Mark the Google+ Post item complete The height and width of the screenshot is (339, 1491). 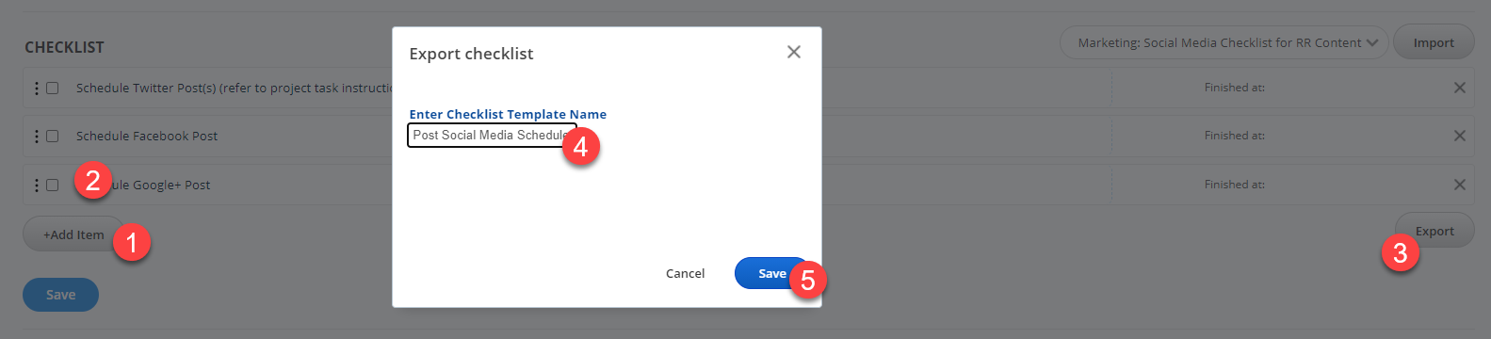pos(53,185)
